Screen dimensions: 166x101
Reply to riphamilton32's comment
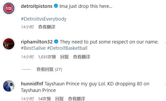pos(64,57)
